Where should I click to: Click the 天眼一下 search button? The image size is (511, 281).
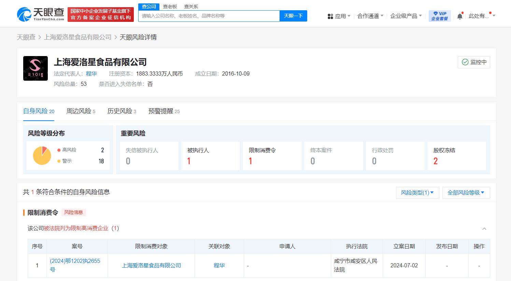[293, 16]
